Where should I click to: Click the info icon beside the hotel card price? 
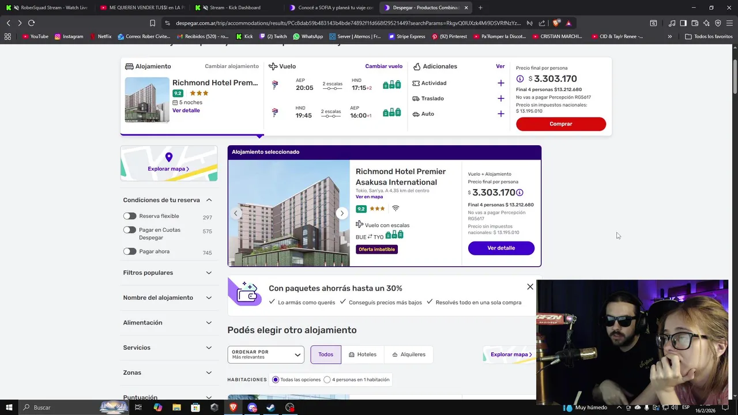(x=519, y=193)
